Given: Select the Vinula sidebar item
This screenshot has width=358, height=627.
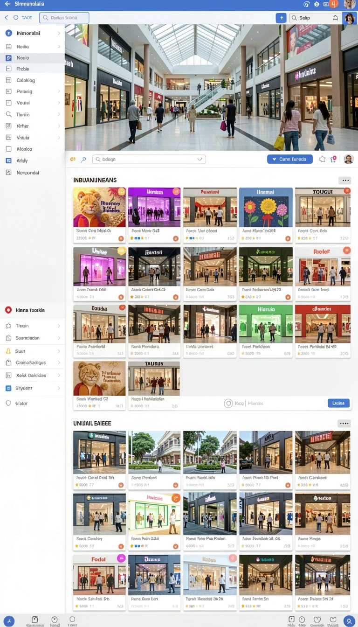Looking at the screenshot, I should [32, 138].
